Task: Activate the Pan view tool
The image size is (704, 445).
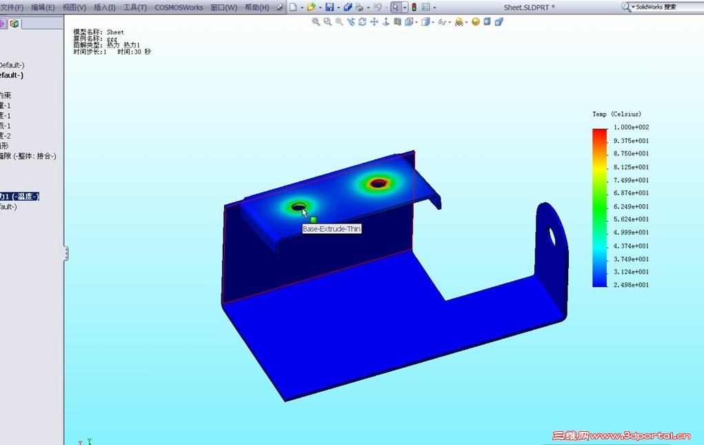Action: 374,21
